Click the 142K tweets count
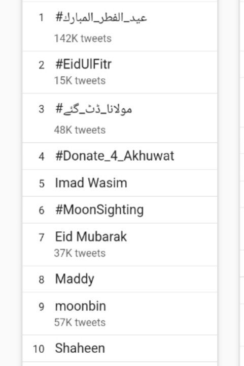 click(x=83, y=39)
